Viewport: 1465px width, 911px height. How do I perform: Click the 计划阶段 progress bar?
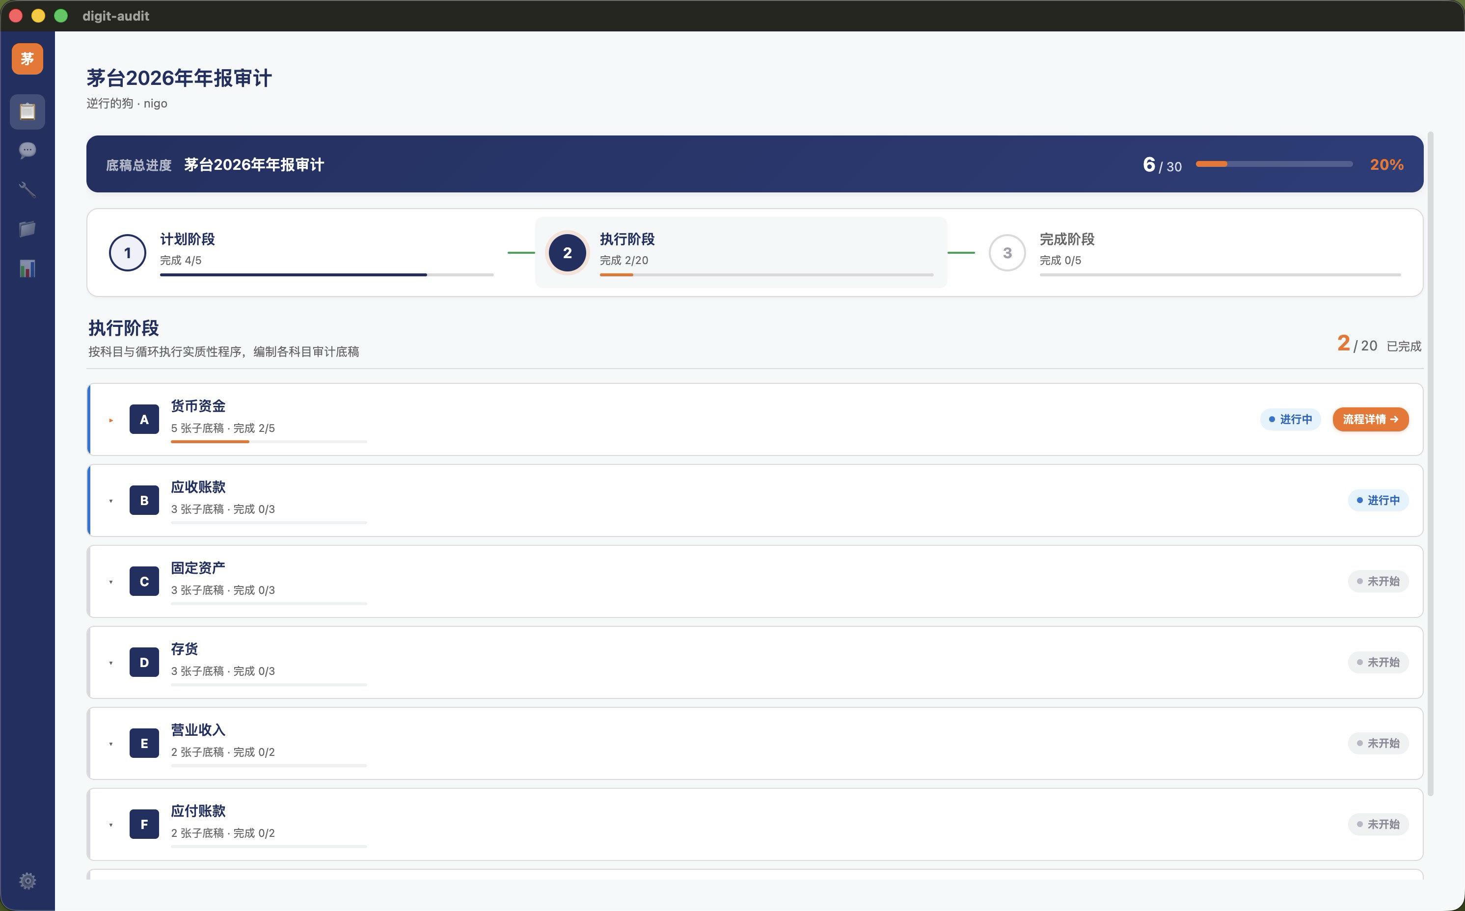coord(326,275)
